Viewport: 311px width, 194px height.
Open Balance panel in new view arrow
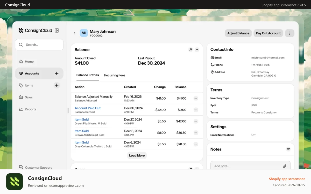[190, 49]
